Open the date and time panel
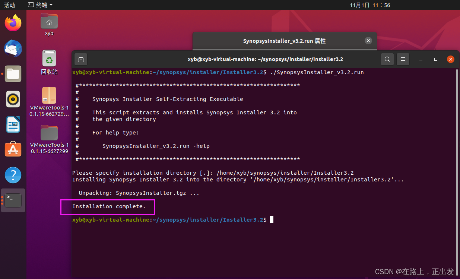Image resolution: width=460 pixels, height=279 pixels. click(370, 5)
